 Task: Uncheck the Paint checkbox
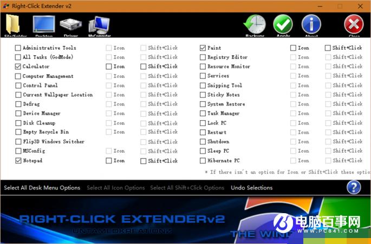(203, 48)
